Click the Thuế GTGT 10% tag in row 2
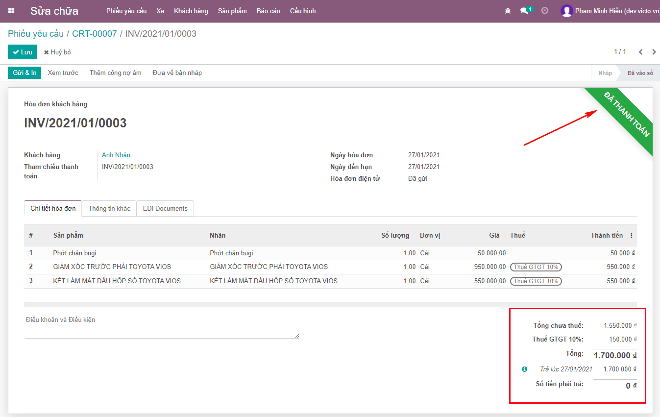The image size is (660, 417). click(536, 267)
